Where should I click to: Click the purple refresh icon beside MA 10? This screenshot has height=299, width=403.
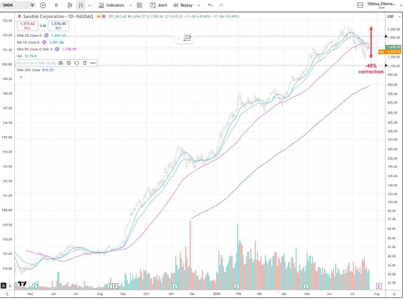click(x=44, y=42)
